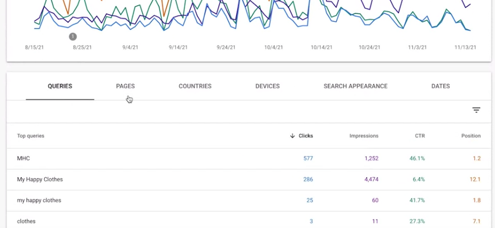Click the Top queries column header
The height and width of the screenshot is (228, 495).
click(31, 136)
